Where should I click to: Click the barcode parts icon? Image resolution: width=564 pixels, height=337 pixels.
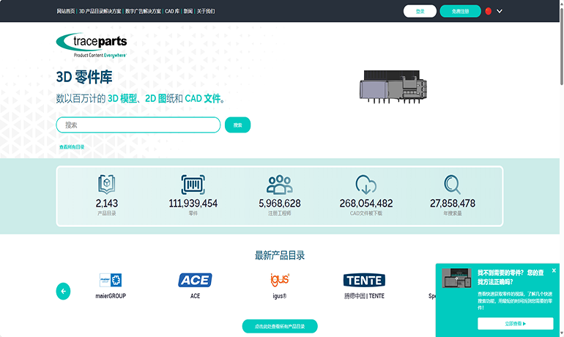pos(193,185)
